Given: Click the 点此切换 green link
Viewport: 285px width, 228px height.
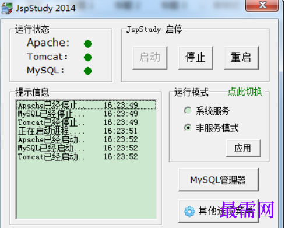Looking at the screenshot, I should click(x=245, y=92).
